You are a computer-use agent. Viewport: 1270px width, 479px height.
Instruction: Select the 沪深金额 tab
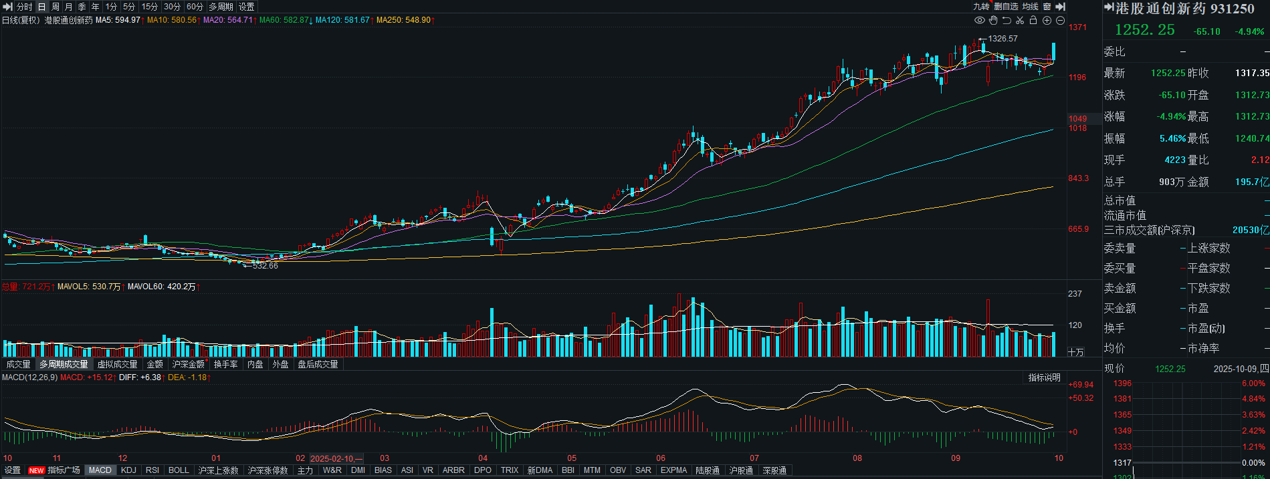tap(188, 364)
